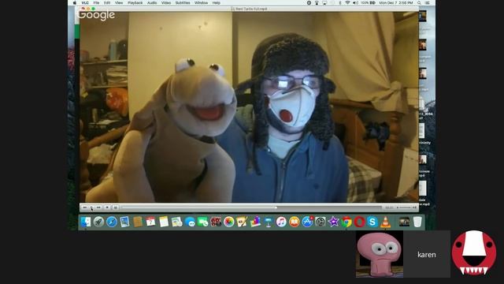The height and width of the screenshot is (284, 504).
Task: Open Spotlight search magnifier
Action: coord(419,2)
